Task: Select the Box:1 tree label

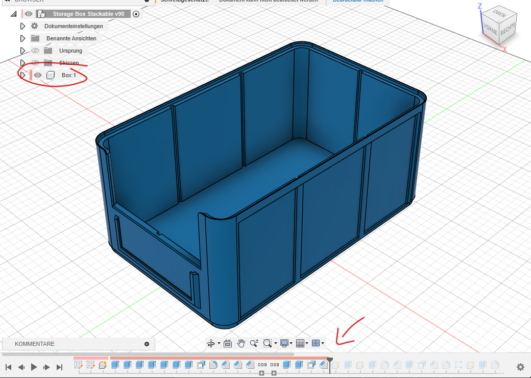Action: coord(69,75)
